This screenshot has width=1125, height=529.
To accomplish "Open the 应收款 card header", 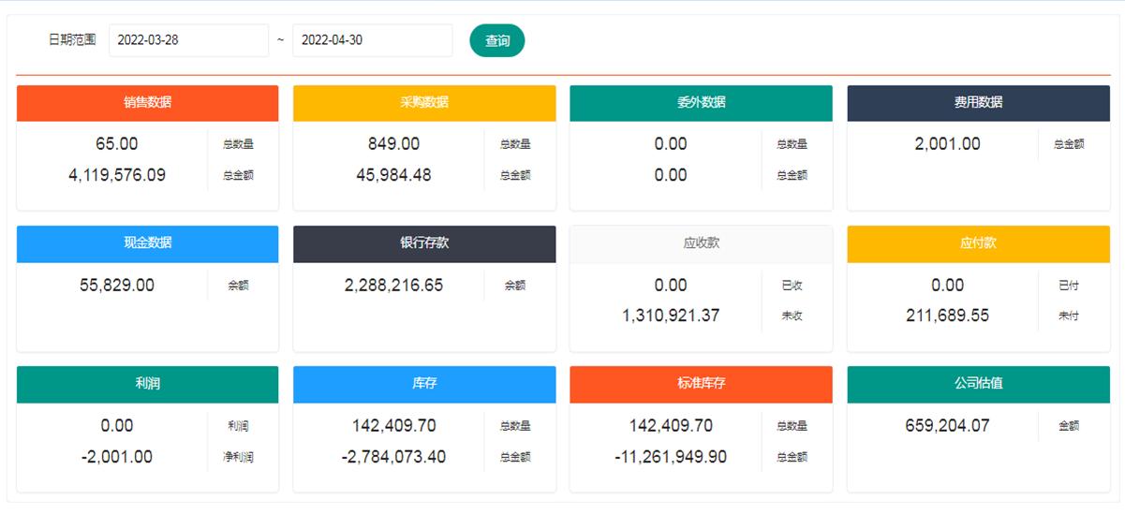I will pos(701,243).
